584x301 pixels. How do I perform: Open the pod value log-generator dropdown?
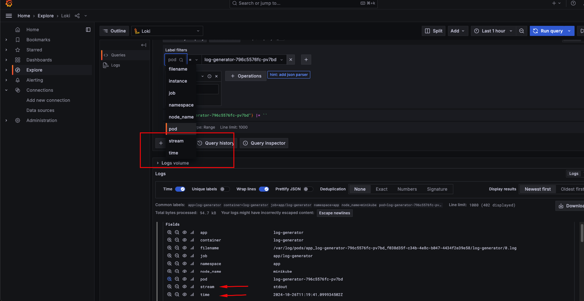pos(244,60)
